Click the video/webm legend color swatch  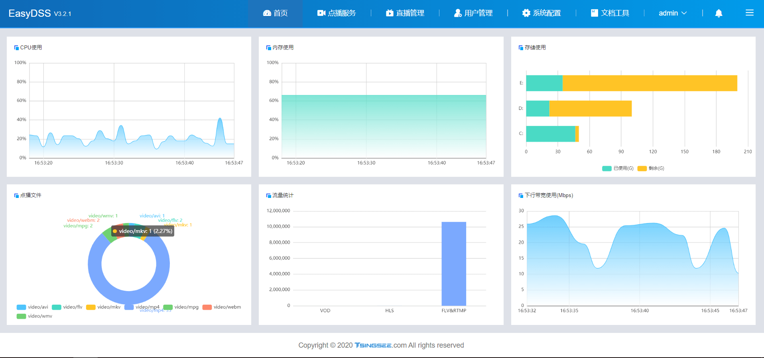[x=207, y=307]
